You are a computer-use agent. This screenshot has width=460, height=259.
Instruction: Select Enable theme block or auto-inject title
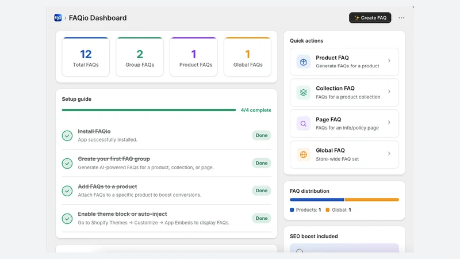122,214
